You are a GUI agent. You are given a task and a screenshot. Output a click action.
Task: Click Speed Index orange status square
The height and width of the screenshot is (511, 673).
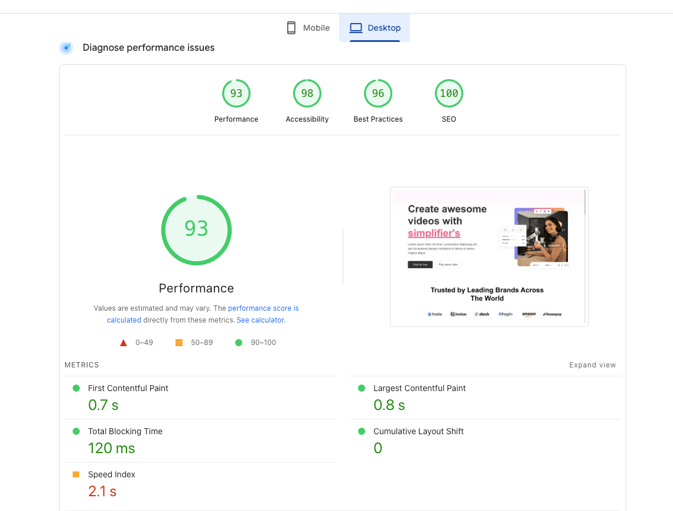click(76, 474)
